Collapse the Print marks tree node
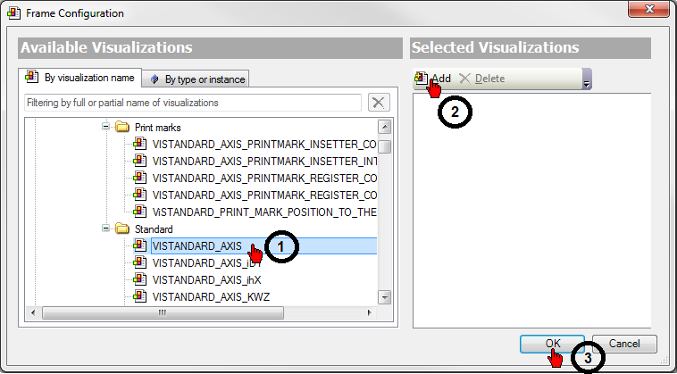The height and width of the screenshot is (374, 677). tap(105, 128)
